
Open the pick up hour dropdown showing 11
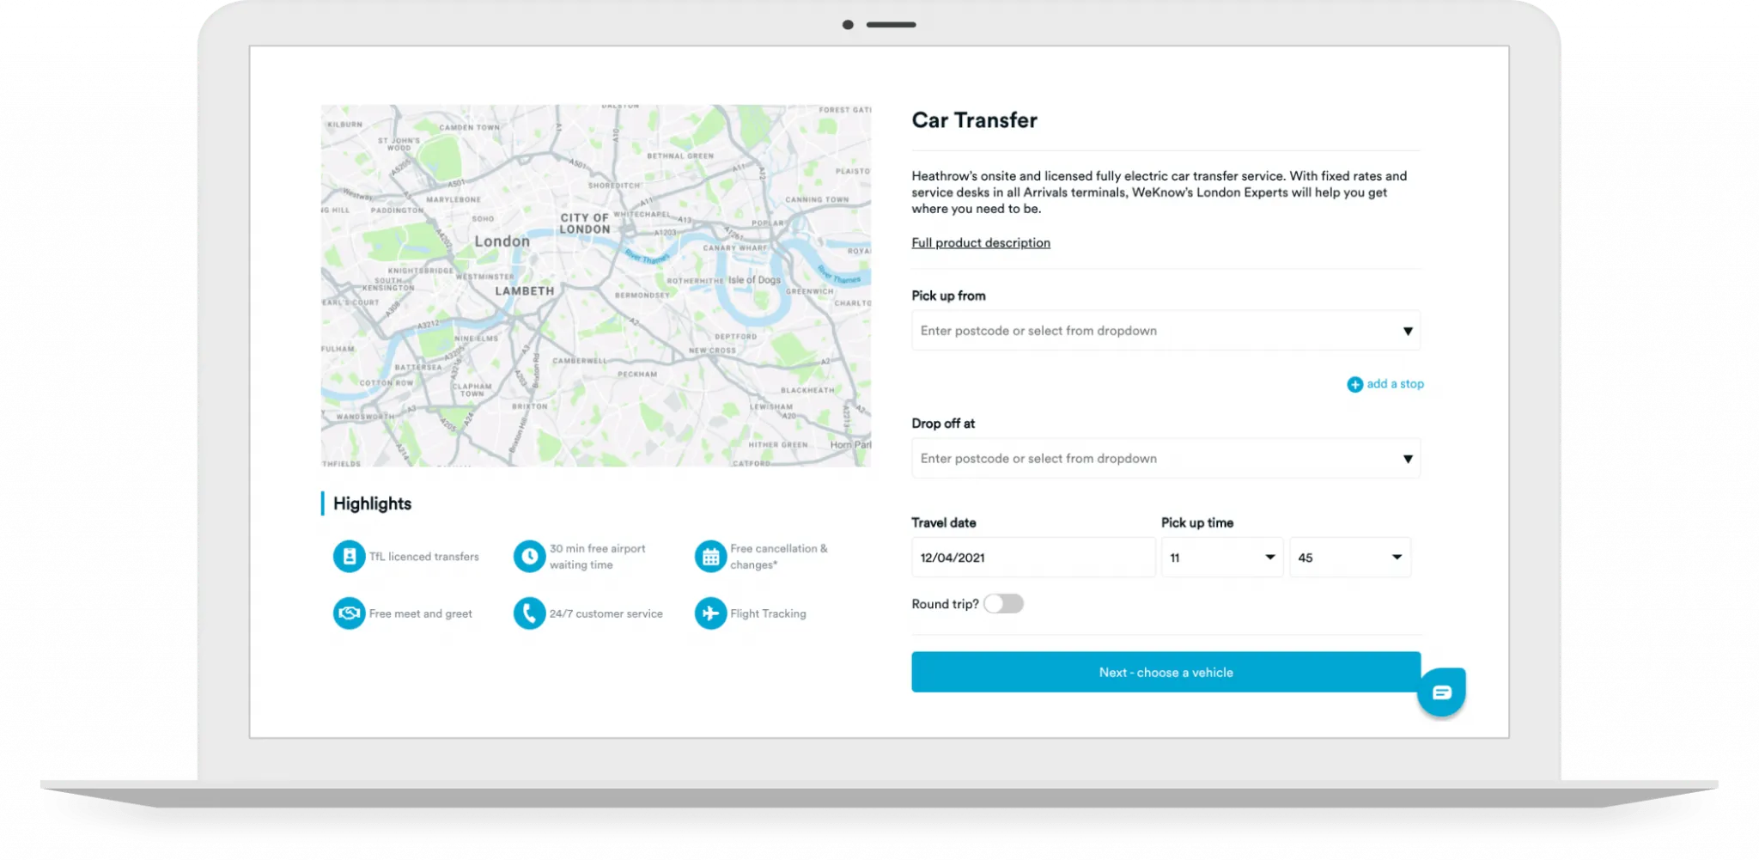click(1221, 558)
